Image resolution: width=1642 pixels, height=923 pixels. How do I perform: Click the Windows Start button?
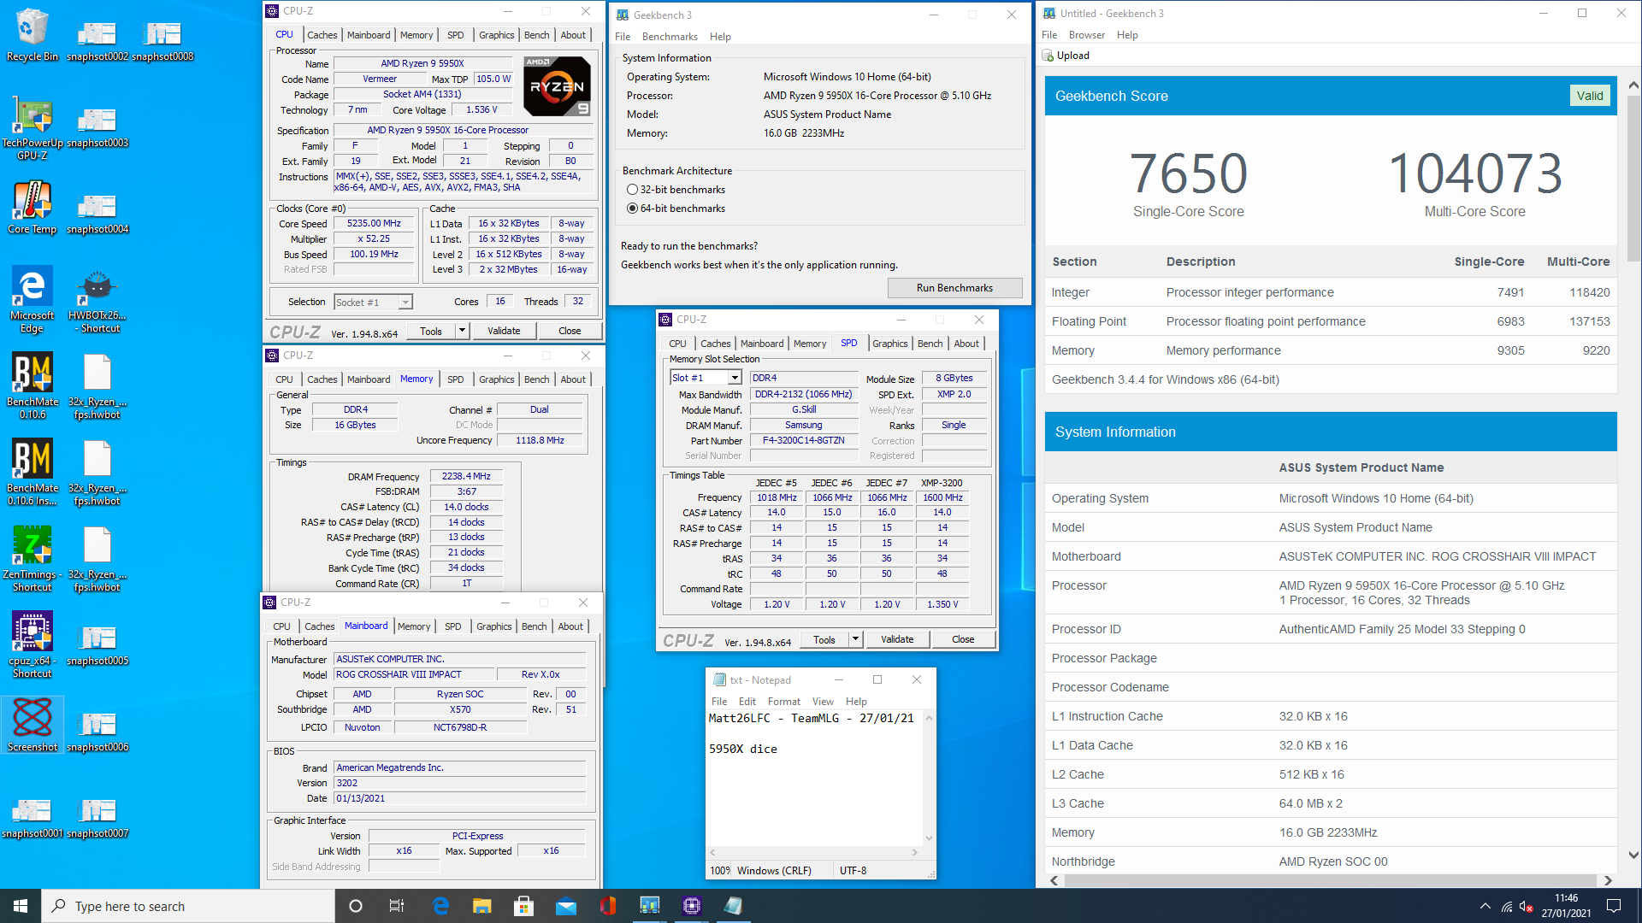(x=21, y=906)
